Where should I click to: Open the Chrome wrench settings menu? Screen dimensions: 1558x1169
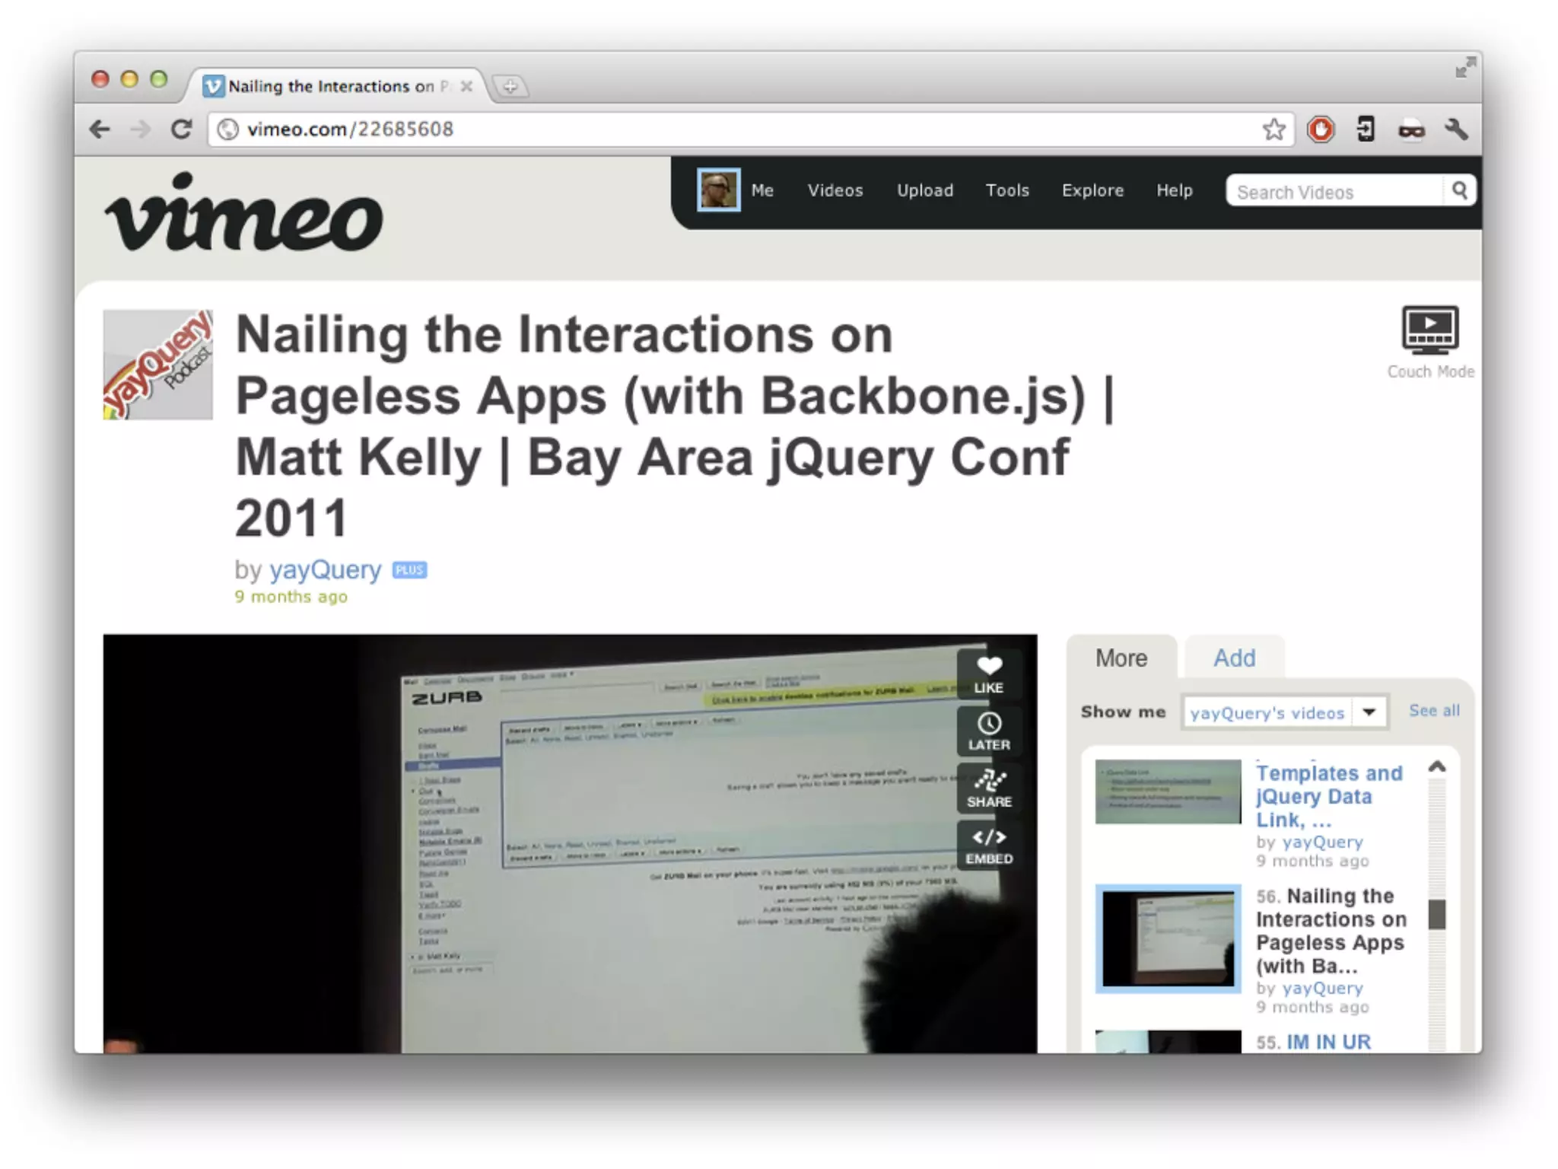coord(1456,129)
